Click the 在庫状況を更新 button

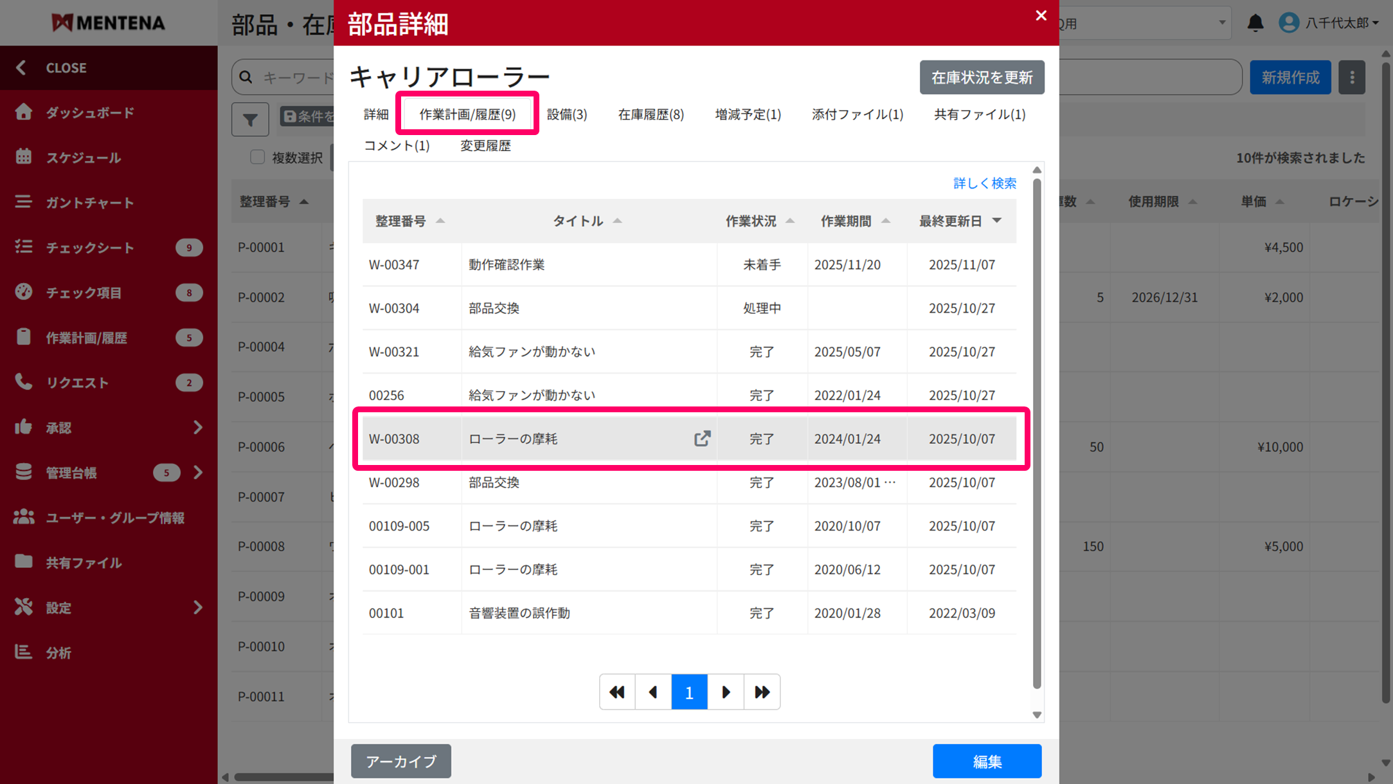[x=982, y=78]
